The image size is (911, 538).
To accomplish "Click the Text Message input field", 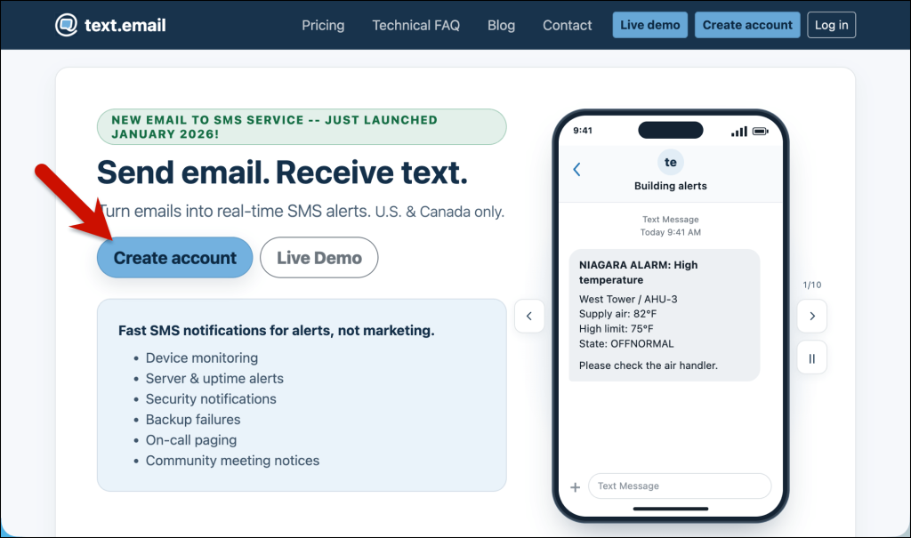I will point(680,486).
